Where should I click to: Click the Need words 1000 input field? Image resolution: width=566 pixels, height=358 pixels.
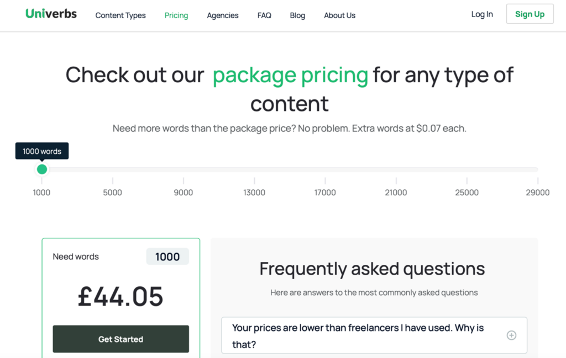click(x=167, y=257)
